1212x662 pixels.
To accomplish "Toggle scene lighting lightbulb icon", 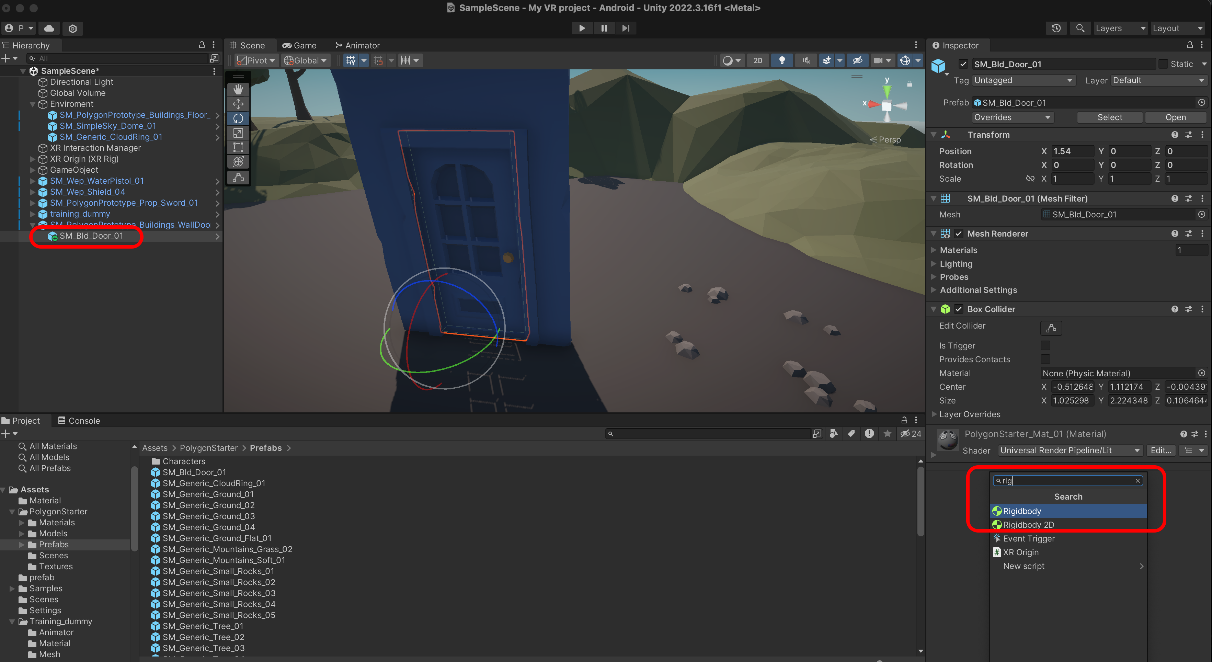I will click(x=781, y=60).
